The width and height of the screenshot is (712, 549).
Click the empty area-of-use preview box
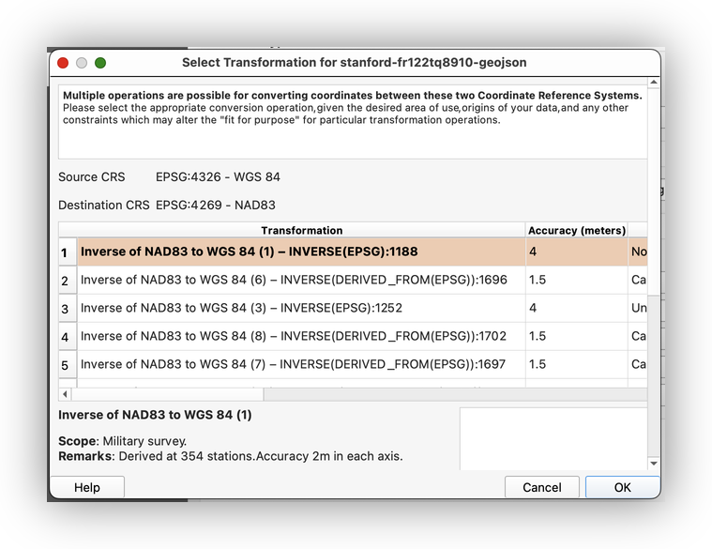(552, 438)
